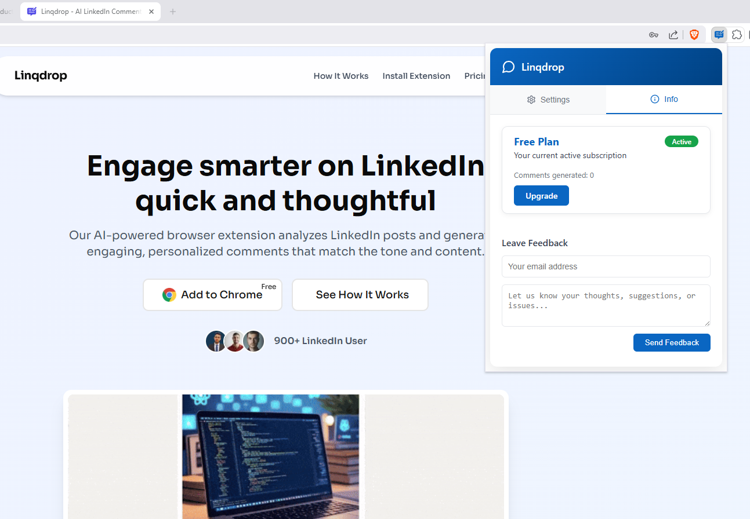Click the Add to Chrome button
Screen dimensions: 750x519
tap(213, 295)
